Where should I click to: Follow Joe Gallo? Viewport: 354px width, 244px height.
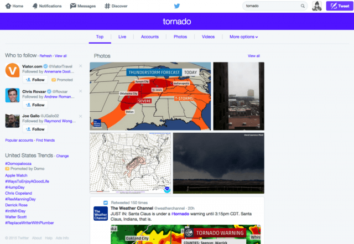tap(35, 129)
